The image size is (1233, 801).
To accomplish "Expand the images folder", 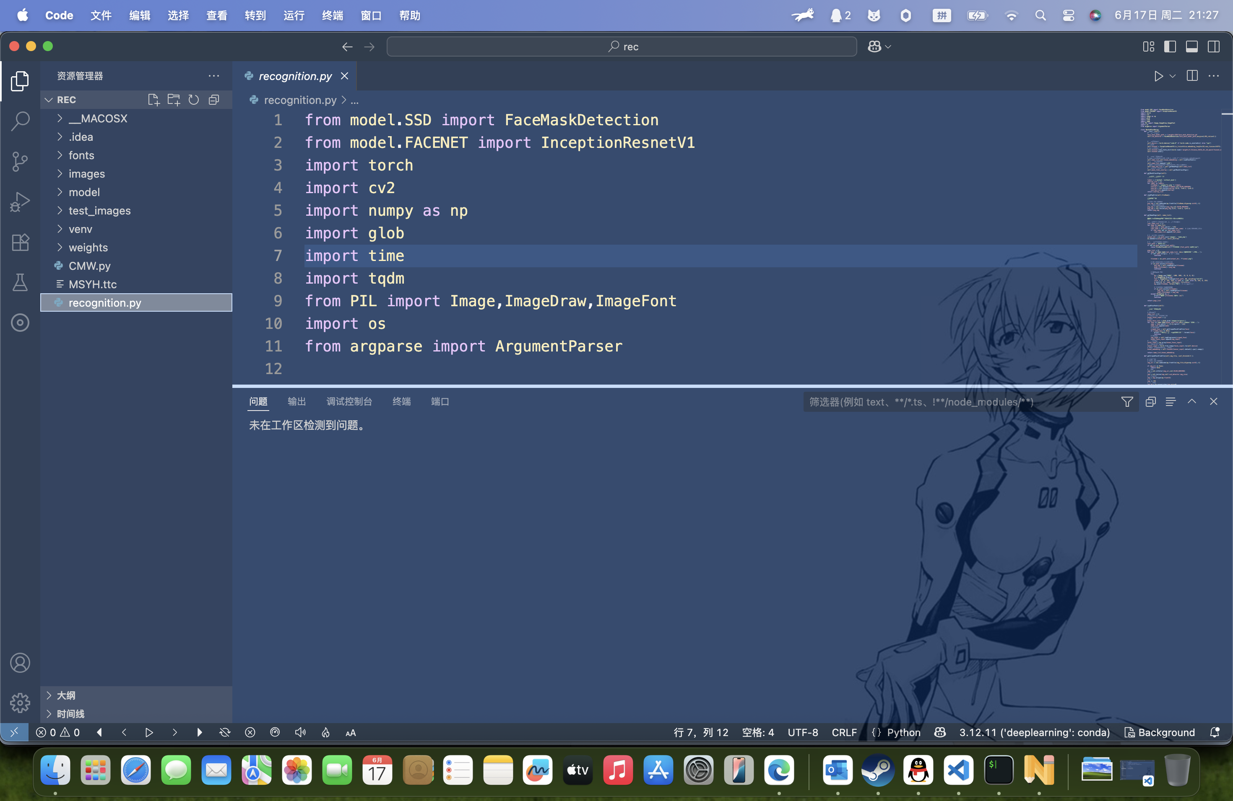I will tap(136, 174).
